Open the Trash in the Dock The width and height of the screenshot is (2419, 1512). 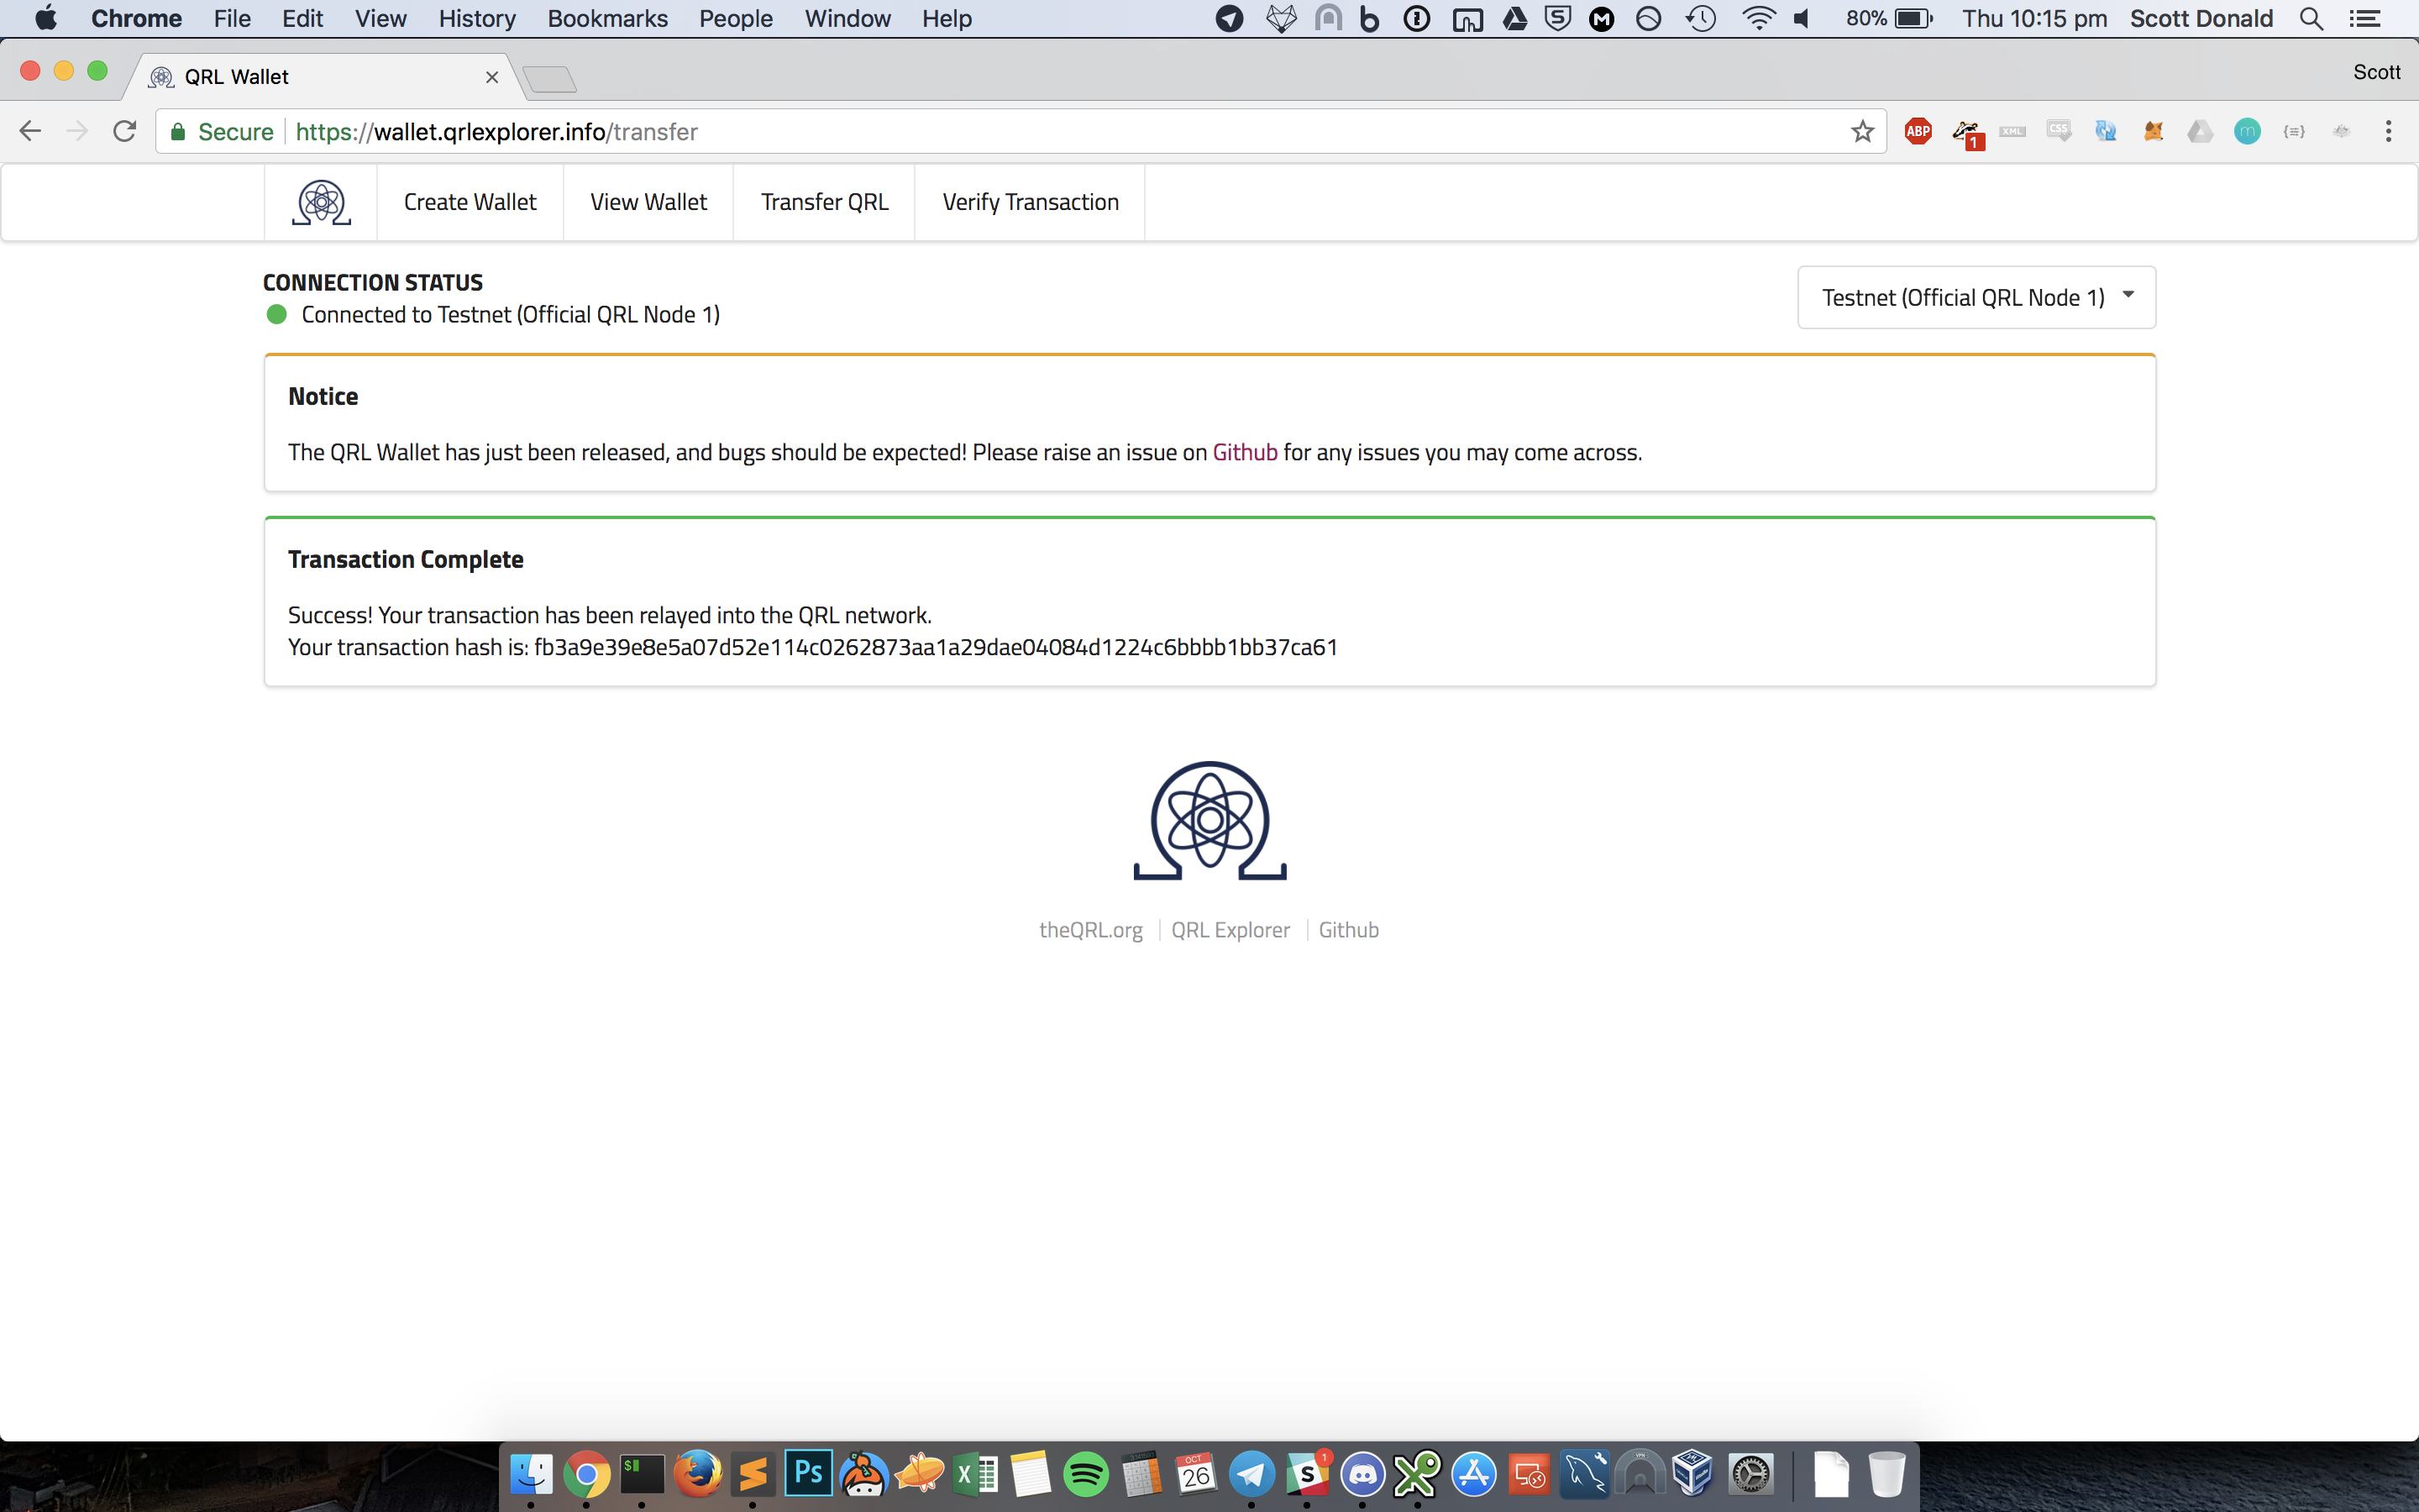coord(1886,1474)
